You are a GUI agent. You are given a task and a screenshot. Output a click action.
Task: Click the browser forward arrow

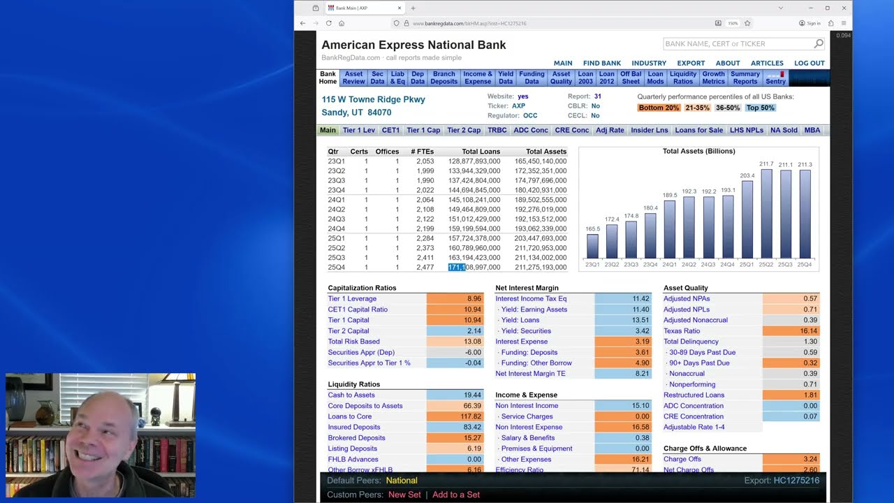[315, 23]
